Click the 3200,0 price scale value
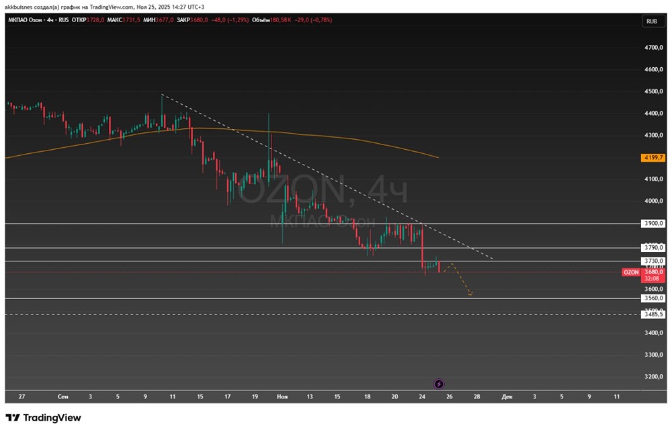The width and height of the screenshot is (672, 432). pyautogui.click(x=654, y=377)
